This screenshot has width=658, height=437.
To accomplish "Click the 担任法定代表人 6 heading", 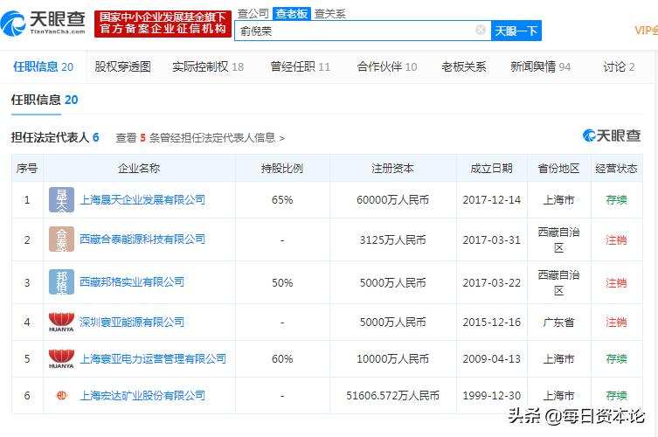I will pyautogui.click(x=55, y=137).
